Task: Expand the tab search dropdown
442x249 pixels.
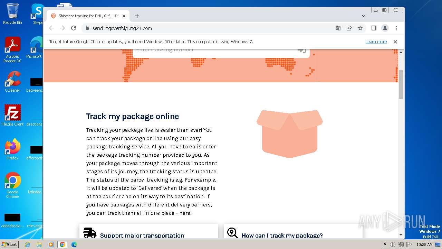Action: pos(364,16)
